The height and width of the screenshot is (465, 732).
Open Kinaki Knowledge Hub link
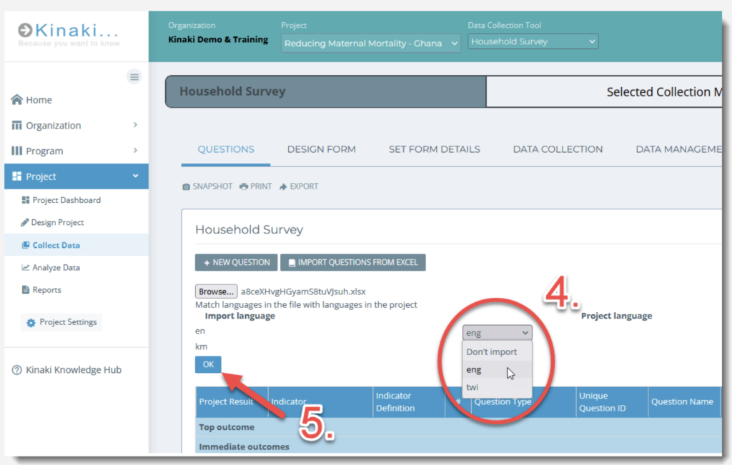(x=66, y=370)
